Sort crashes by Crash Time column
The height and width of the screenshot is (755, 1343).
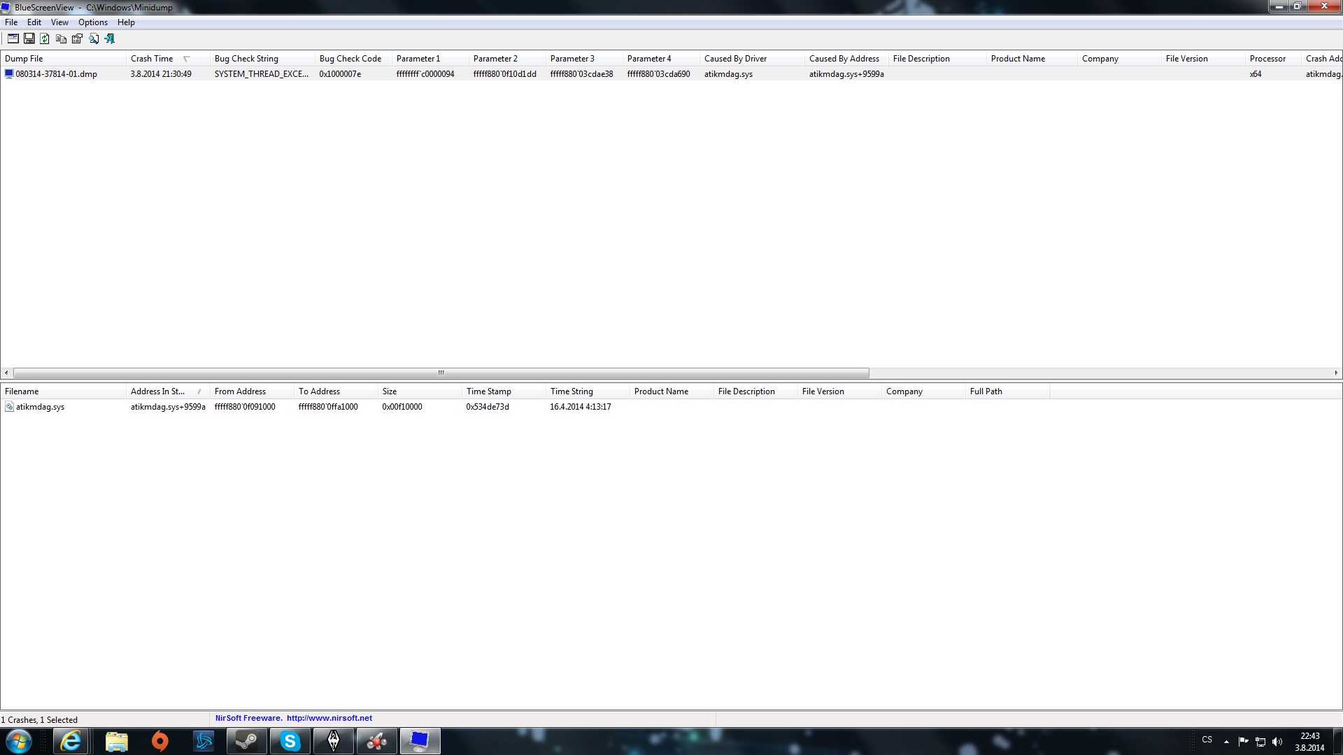click(x=152, y=59)
